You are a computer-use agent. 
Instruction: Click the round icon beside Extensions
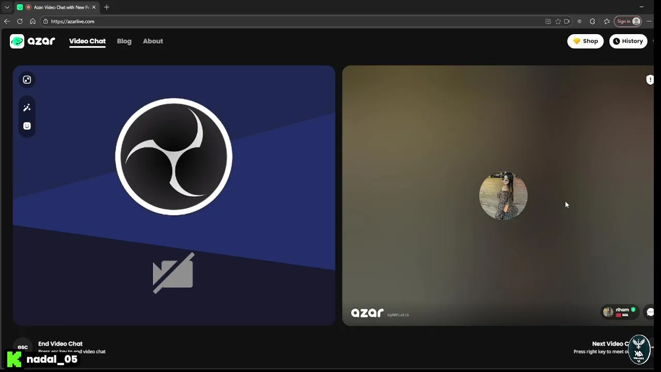579,21
